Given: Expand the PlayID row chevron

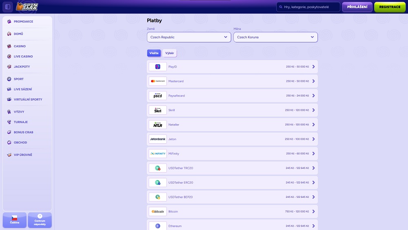Looking at the screenshot, I should [313, 67].
